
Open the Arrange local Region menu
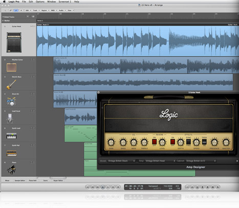click(x=45, y=10)
